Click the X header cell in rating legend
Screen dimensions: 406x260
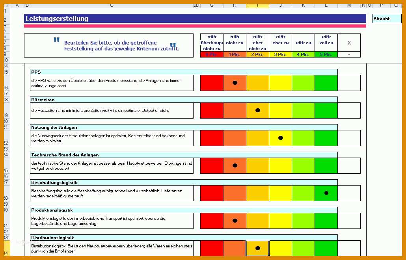(x=349, y=43)
